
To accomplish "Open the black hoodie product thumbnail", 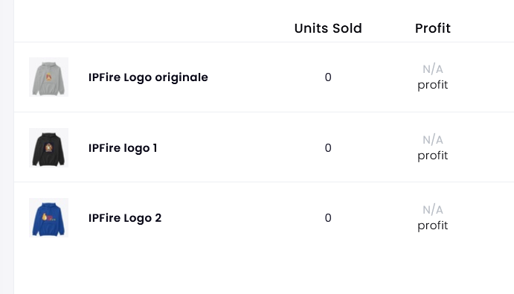I will (48, 147).
